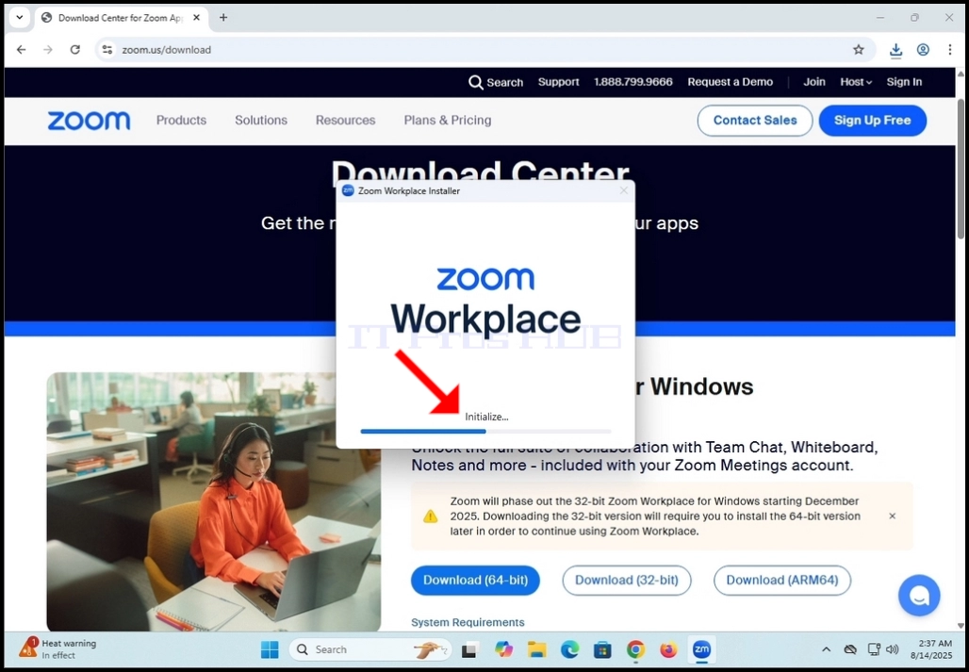This screenshot has width=969, height=672.
Task: Open Chrome three-dot menu
Action: tap(950, 49)
